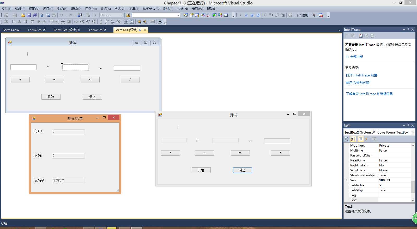Click 打开 IntelliTrace 设置 link
The image size is (417, 229).
tap(361, 75)
